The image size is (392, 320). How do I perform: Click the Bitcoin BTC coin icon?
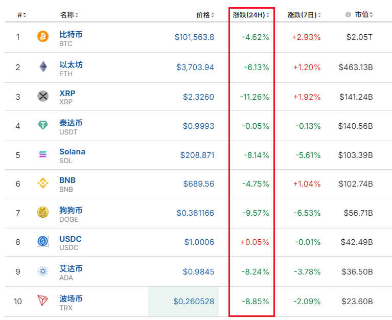point(43,36)
